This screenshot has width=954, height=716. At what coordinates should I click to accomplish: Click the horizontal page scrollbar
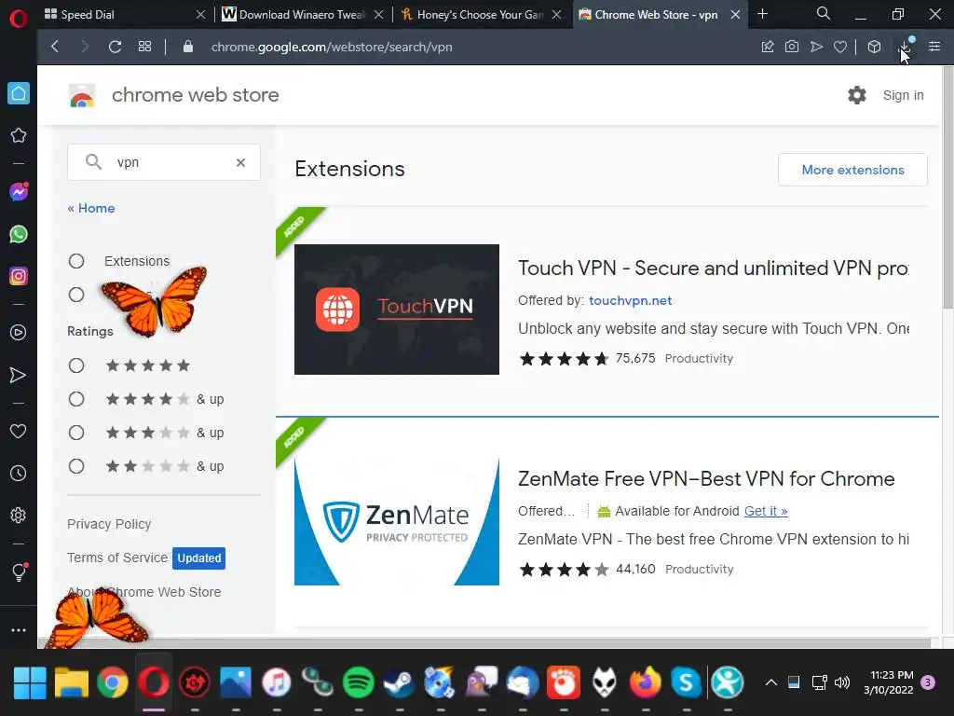point(484,643)
